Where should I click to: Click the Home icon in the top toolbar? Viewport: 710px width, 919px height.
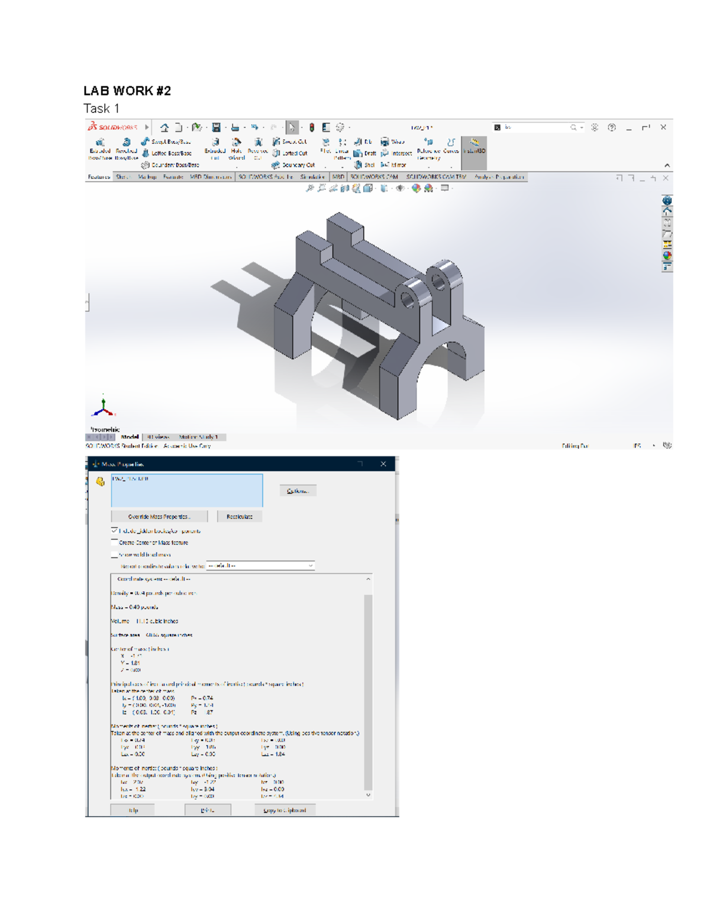[164, 127]
